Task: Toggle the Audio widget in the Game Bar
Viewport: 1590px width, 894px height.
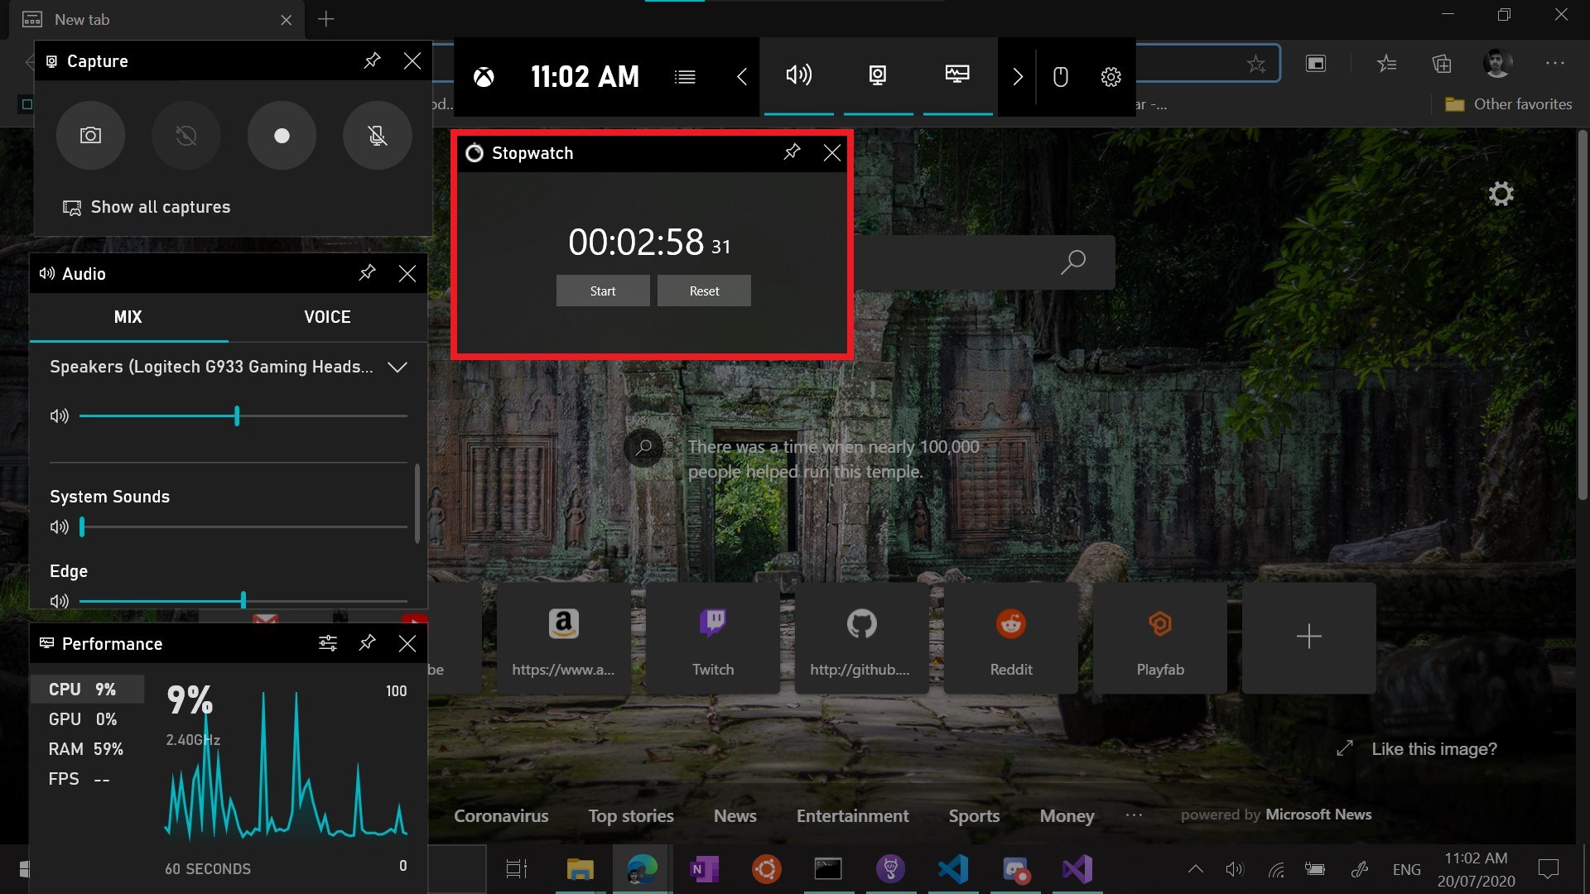Action: (798, 76)
